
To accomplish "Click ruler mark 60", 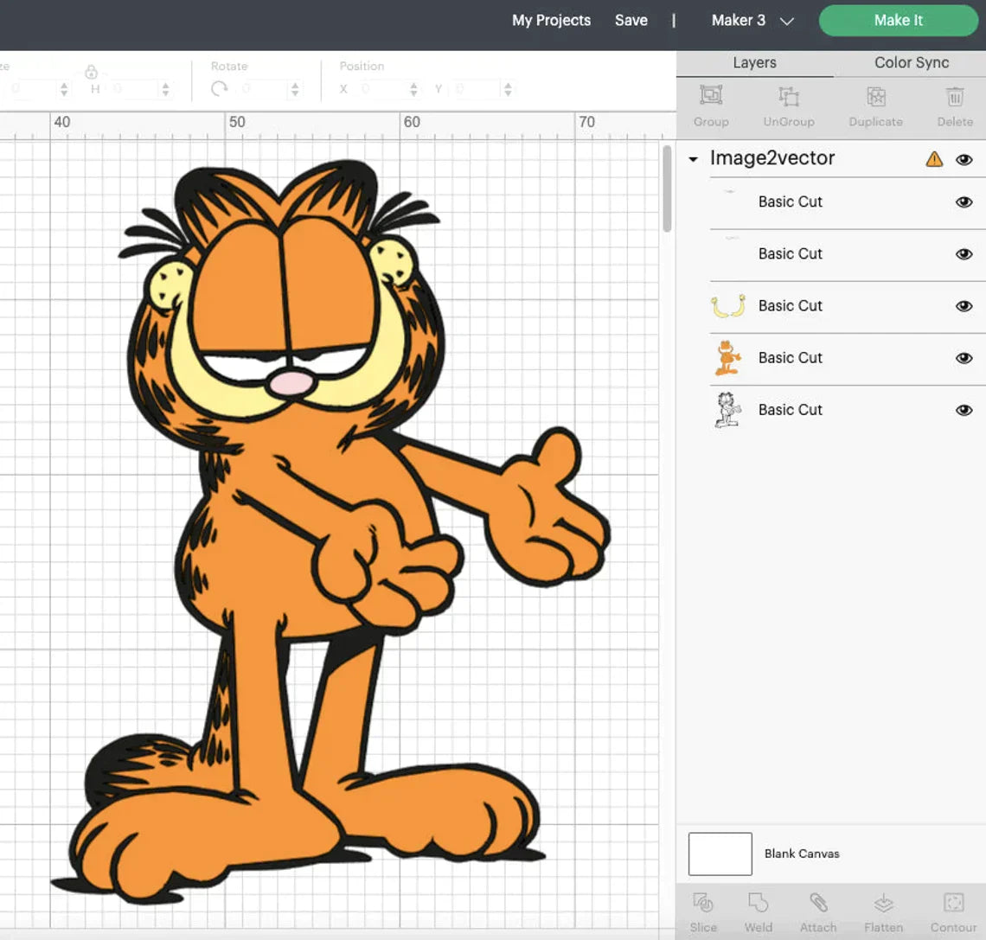I will coord(412,122).
